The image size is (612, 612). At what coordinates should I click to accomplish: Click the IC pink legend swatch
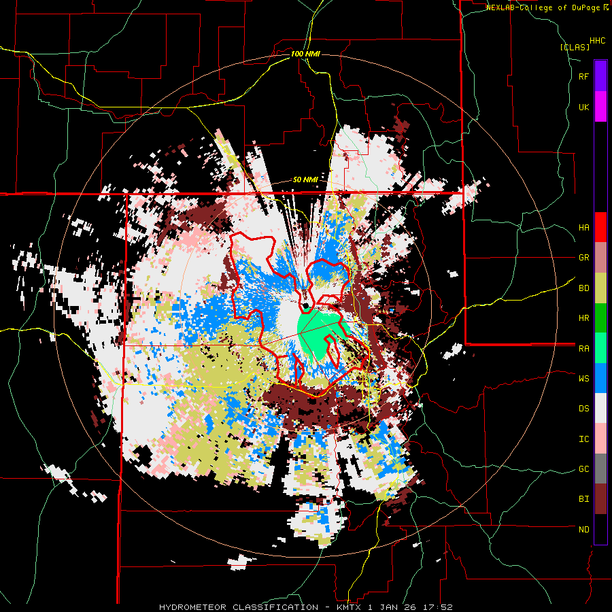coord(600,439)
